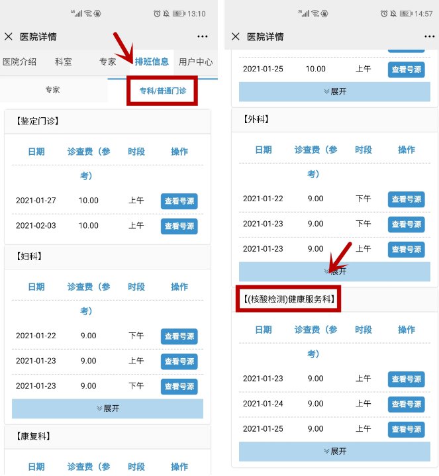Tap the right status bar battery icon

point(406,13)
